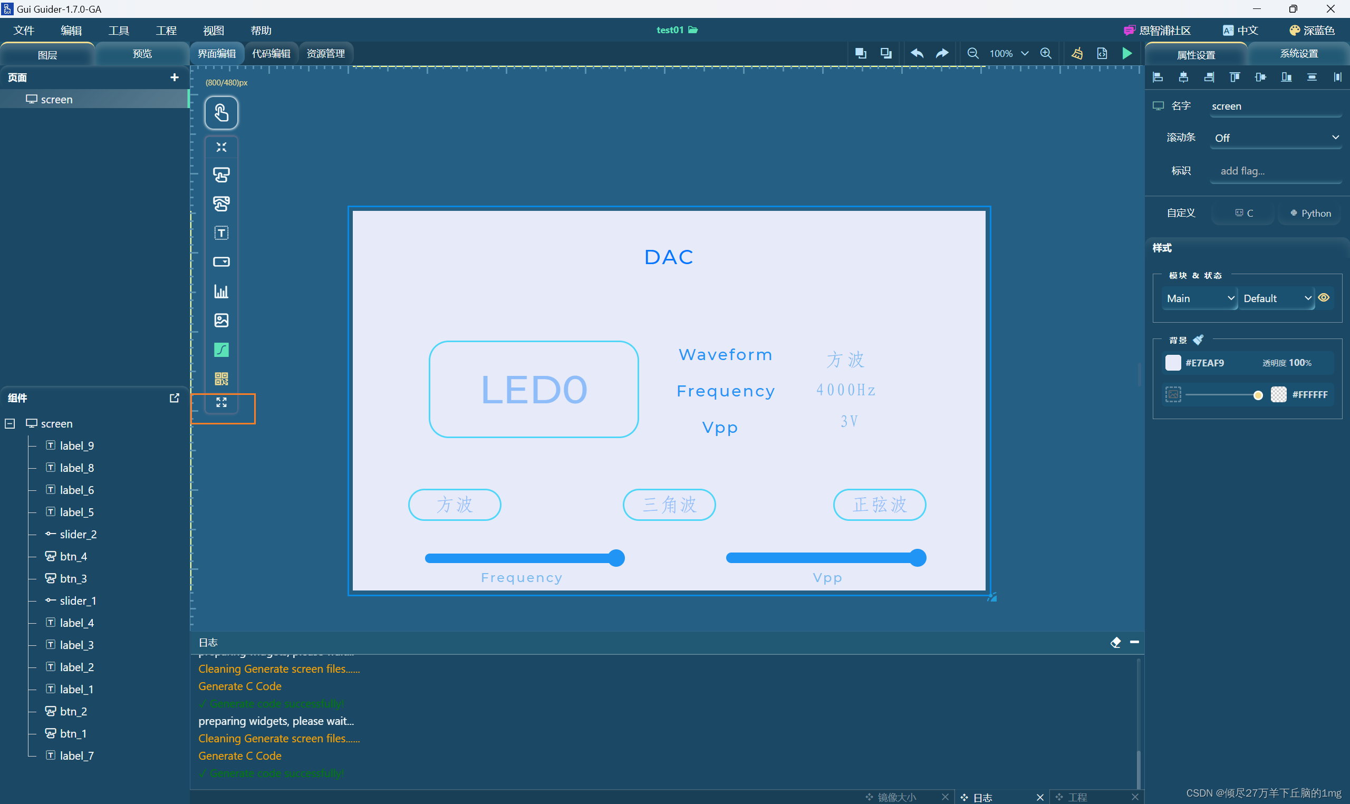The width and height of the screenshot is (1350, 804).
Task: Click the #E7EAF9 background color swatch
Action: coord(1173,362)
